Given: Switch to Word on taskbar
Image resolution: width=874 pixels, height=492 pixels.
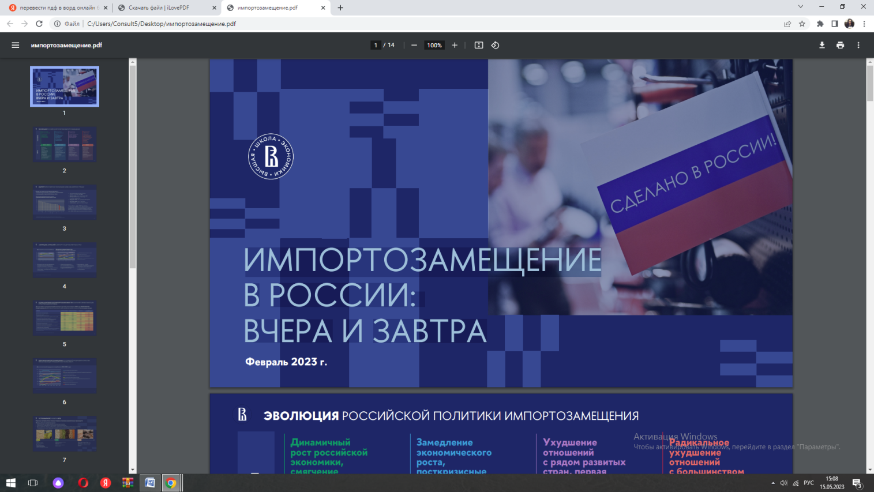Looking at the screenshot, I should (150, 483).
